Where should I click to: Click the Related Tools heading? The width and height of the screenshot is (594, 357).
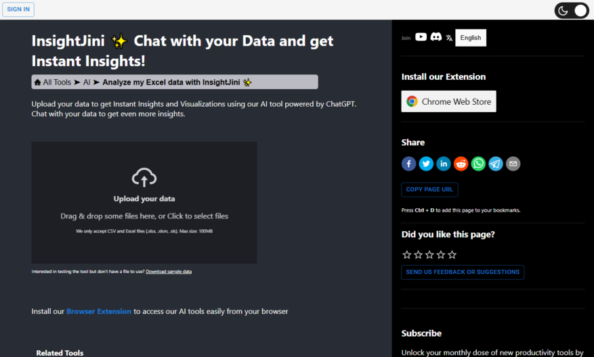click(x=60, y=352)
